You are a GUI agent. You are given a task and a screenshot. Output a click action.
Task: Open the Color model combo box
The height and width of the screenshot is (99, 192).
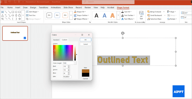click(x=70, y=63)
